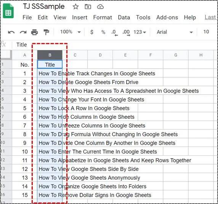Format as percent button
The height and width of the screenshot is (204, 218).
(103, 32)
